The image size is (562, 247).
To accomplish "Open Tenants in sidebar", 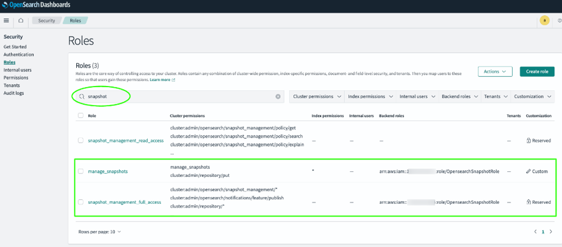I will pyautogui.click(x=12, y=85).
